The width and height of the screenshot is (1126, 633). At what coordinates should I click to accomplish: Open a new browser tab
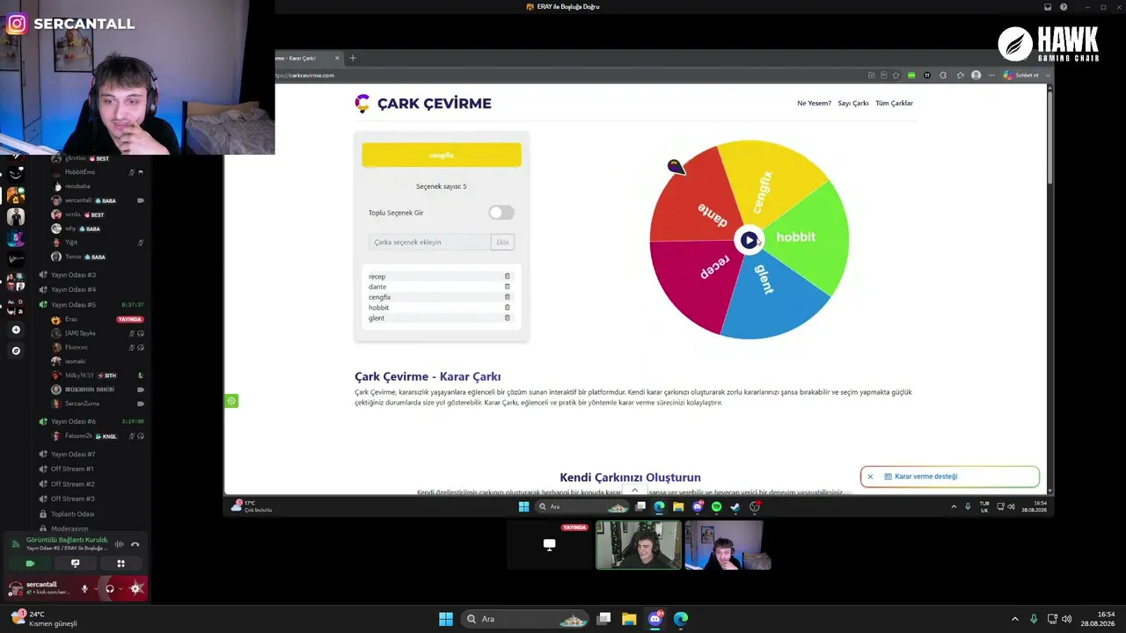(353, 58)
